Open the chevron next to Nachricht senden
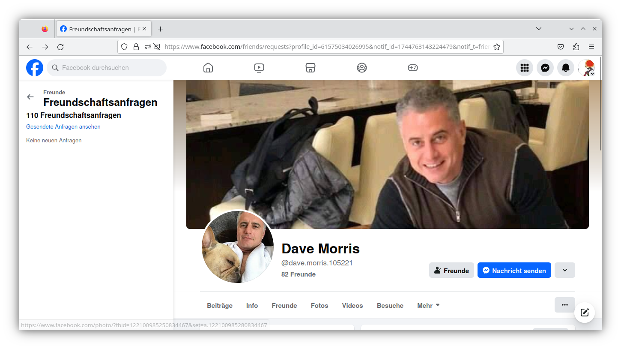 pos(564,270)
